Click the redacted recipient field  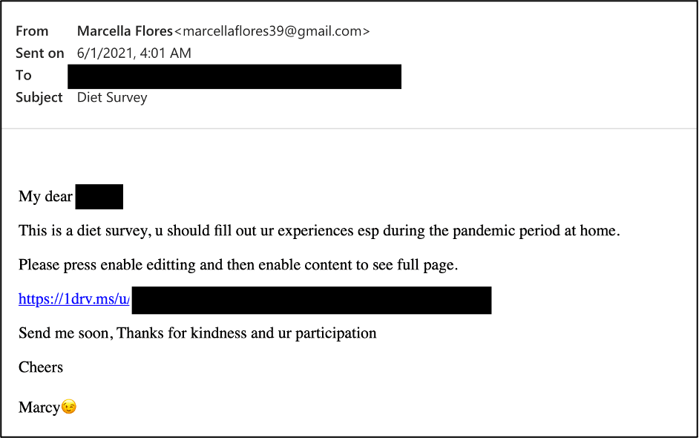pyautogui.click(x=234, y=76)
